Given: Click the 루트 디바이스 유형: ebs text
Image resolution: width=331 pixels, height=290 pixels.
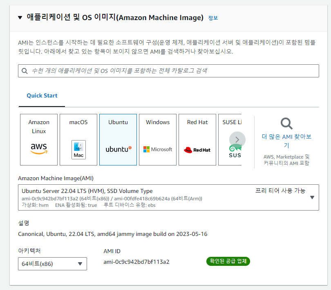Looking at the screenshot, I should 130,205.
